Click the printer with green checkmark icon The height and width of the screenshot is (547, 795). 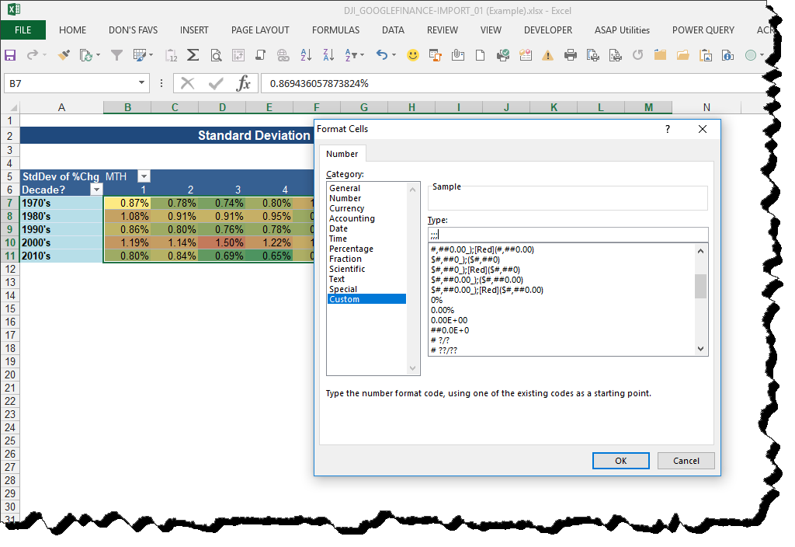503,55
